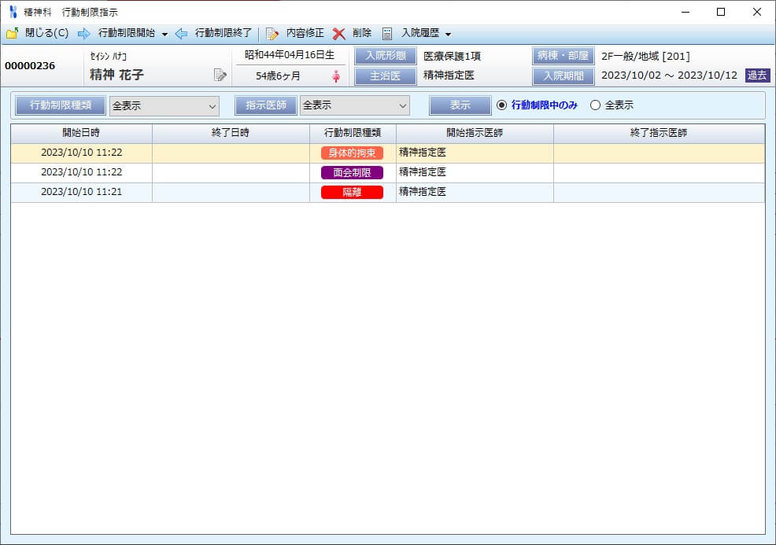
Task: Click the 閉じる(C) folder icon
Action: [x=12, y=34]
